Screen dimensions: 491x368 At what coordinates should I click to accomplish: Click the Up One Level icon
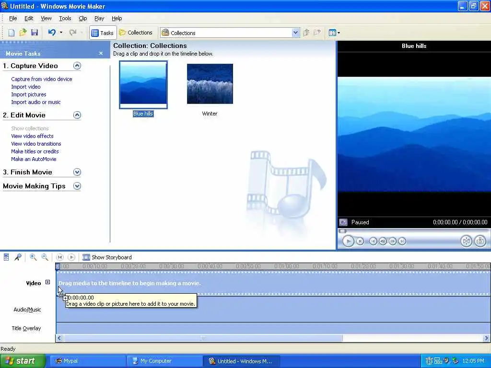(306, 33)
